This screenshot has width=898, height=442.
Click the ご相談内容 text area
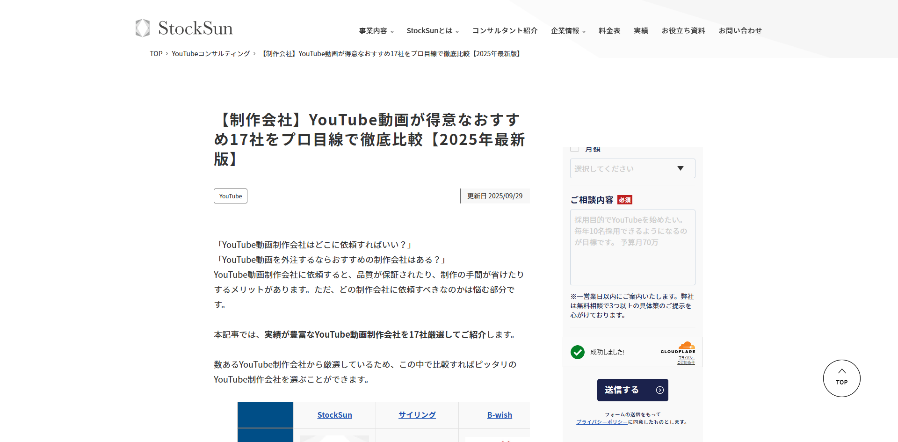632,247
